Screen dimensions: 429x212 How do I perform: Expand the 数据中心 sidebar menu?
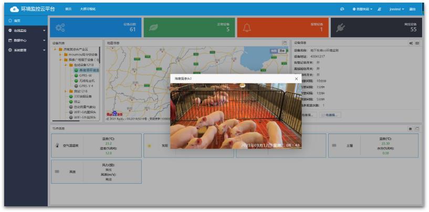[44, 40]
